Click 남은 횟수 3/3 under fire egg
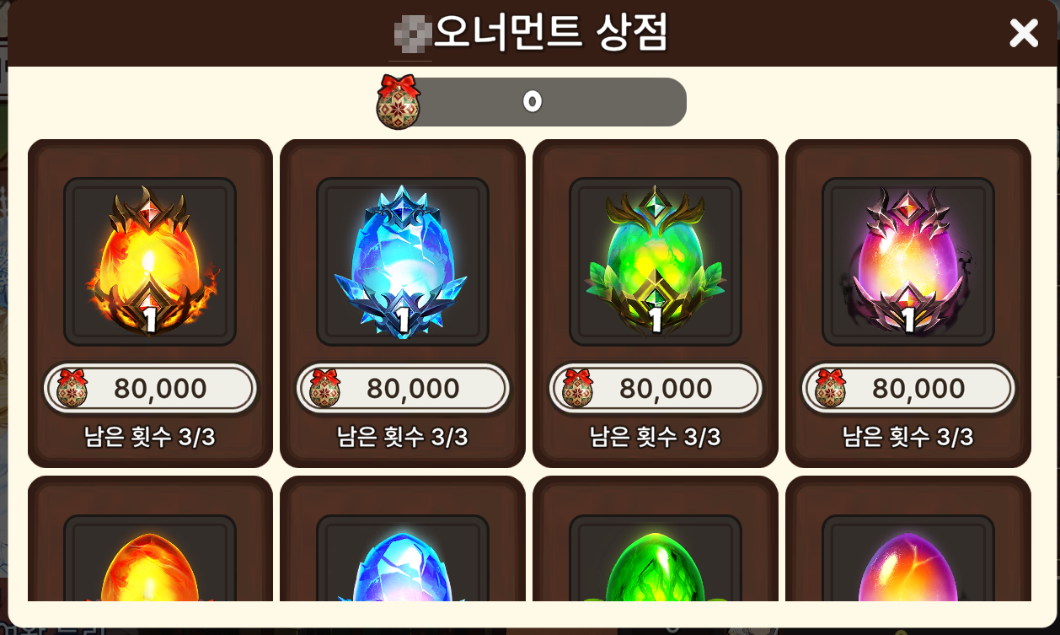The width and height of the screenshot is (1060, 635). [x=150, y=437]
